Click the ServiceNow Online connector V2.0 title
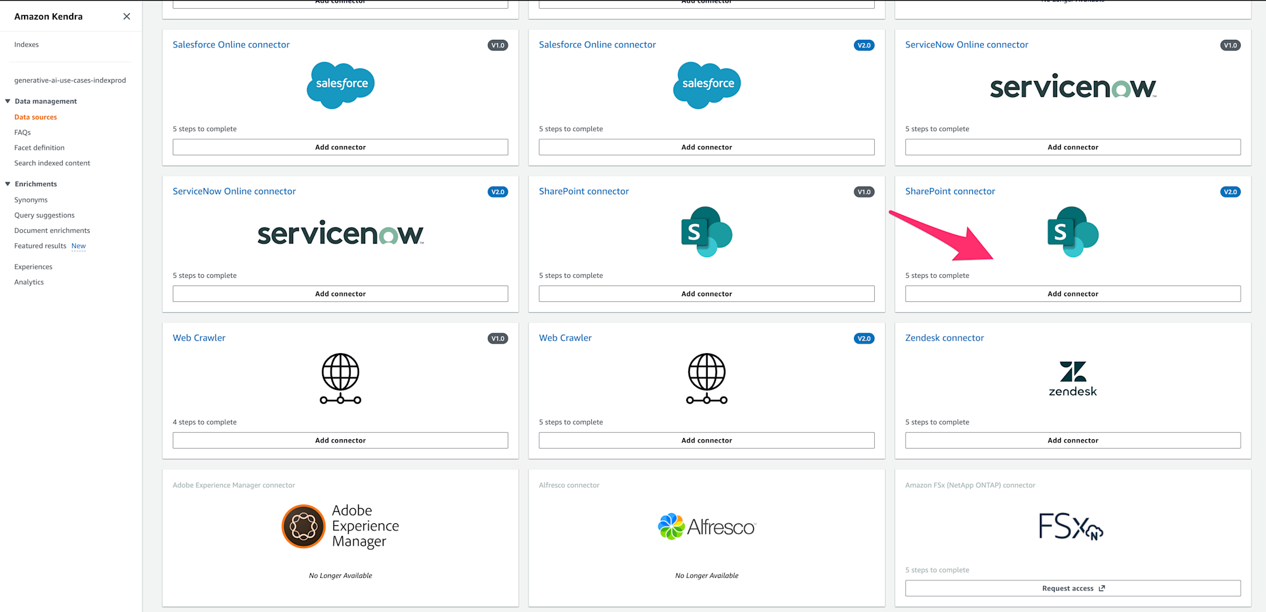The height and width of the screenshot is (612, 1266). tap(234, 192)
